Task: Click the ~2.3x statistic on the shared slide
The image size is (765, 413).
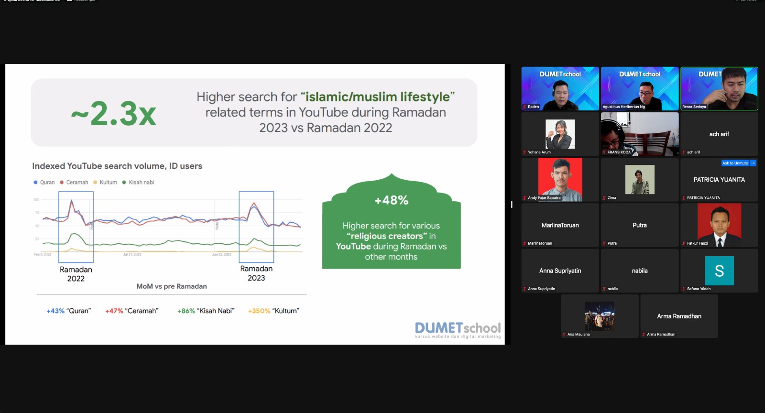Action: (114, 114)
